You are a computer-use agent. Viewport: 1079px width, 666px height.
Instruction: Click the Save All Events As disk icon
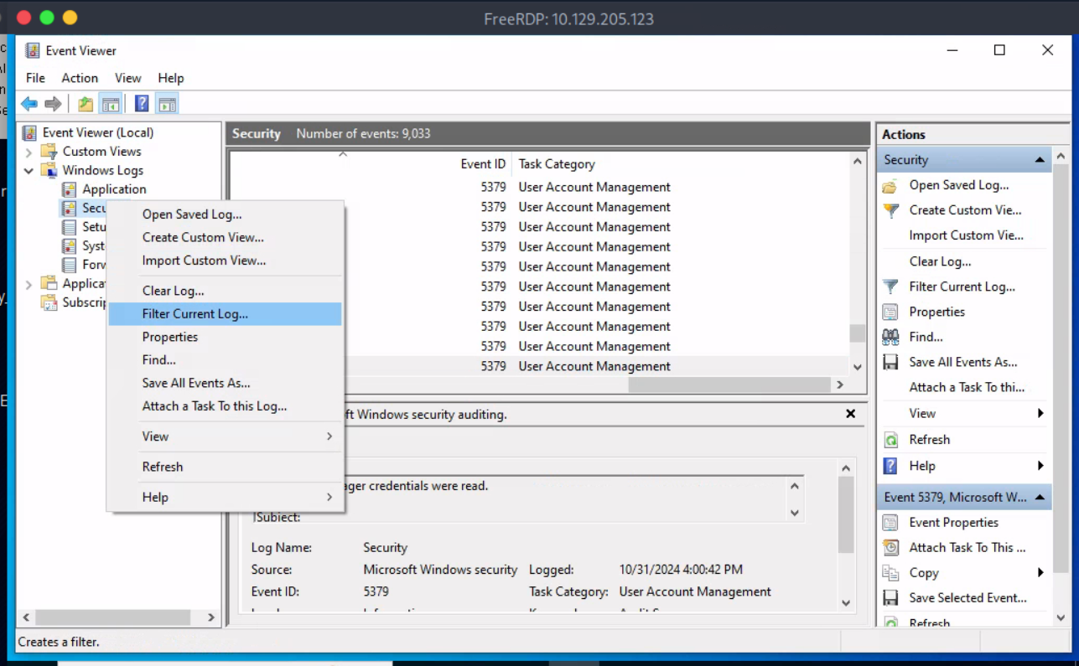pyautogui.click(x=890, y=362)
